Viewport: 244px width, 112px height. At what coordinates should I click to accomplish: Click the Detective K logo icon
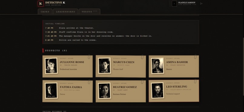[x=41, y=4]
